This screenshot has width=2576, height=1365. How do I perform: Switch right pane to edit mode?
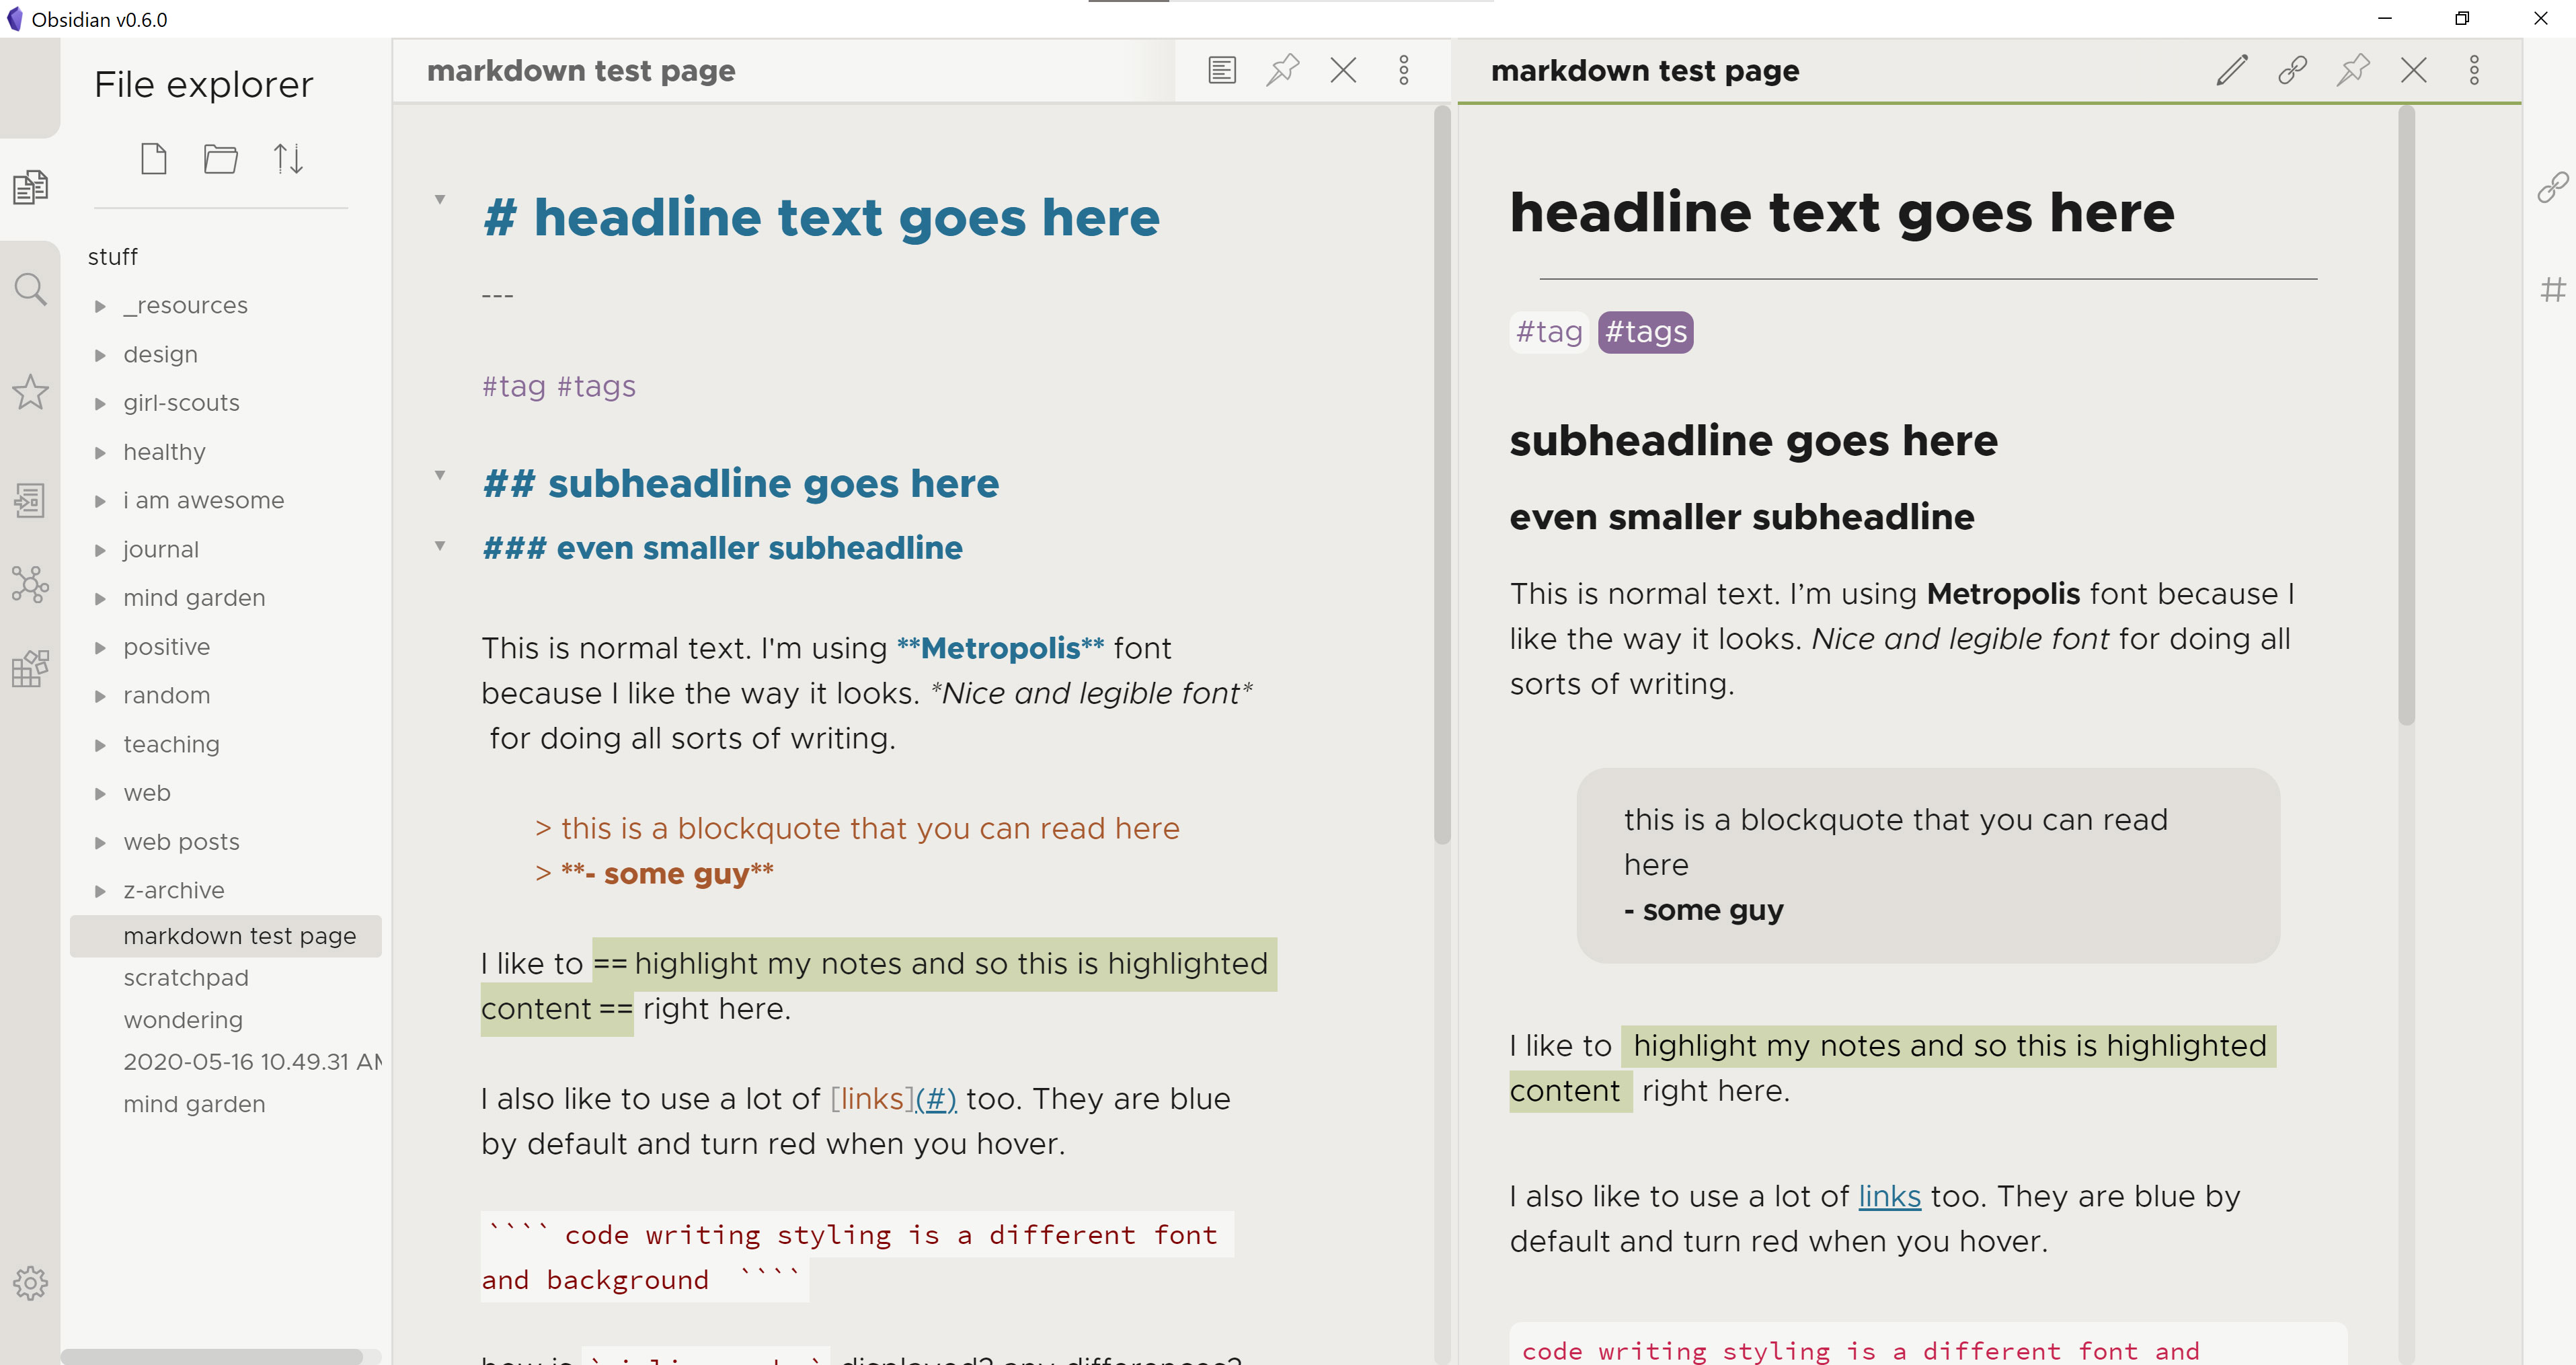tap(2232, 70)
